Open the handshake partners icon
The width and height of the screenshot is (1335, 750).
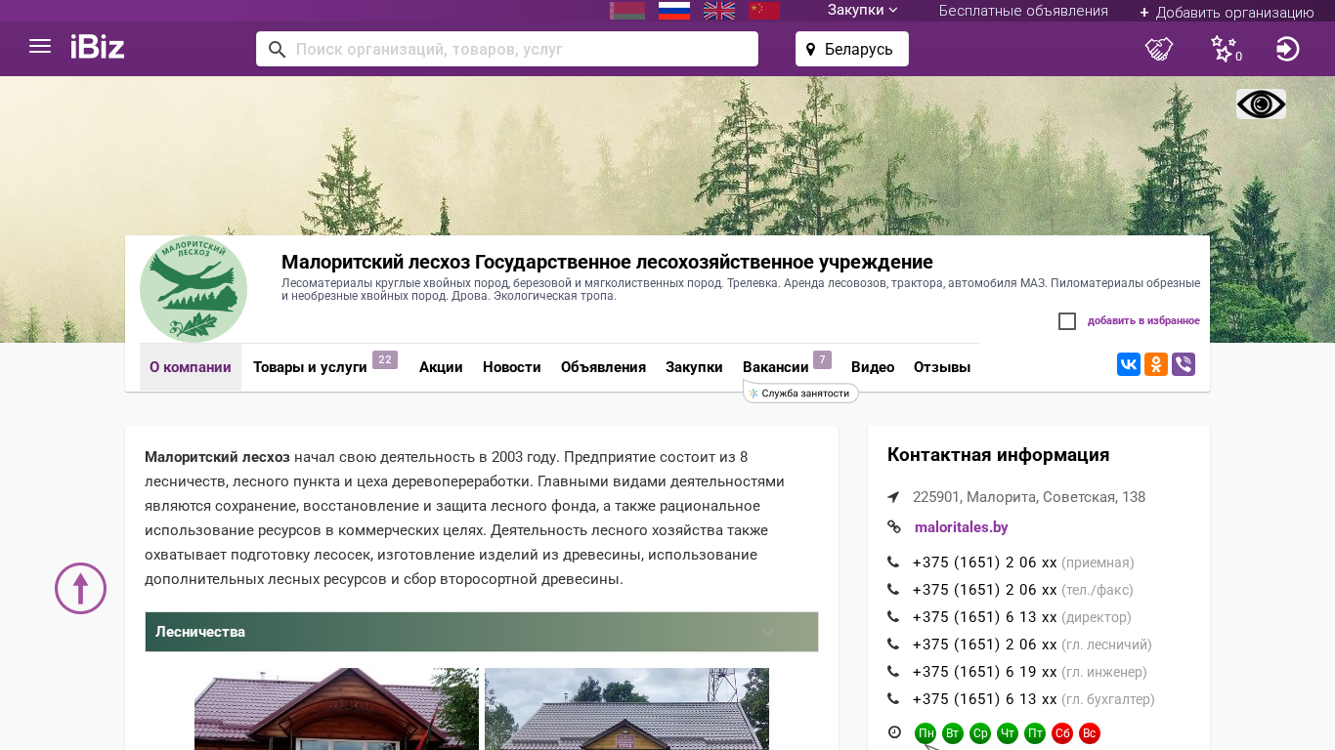(x=1159, y=49)
